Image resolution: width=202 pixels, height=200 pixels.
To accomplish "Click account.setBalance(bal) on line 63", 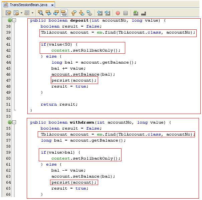I will pos(83,176).
